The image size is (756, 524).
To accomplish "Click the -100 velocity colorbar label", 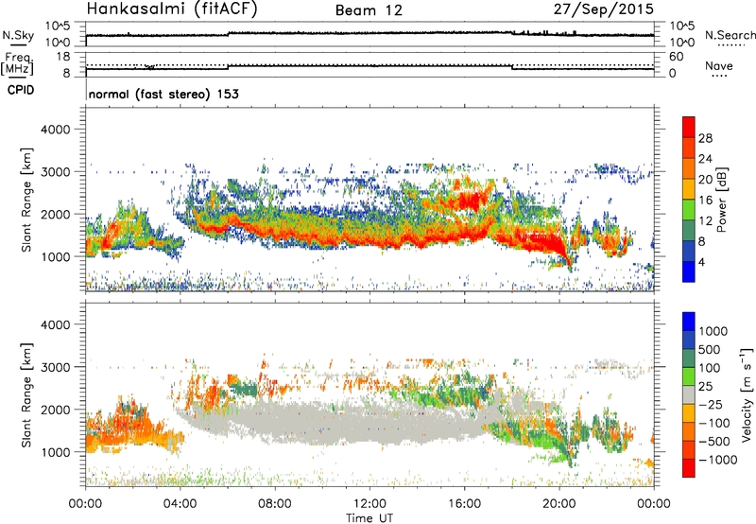I will [x=714, y=423].
